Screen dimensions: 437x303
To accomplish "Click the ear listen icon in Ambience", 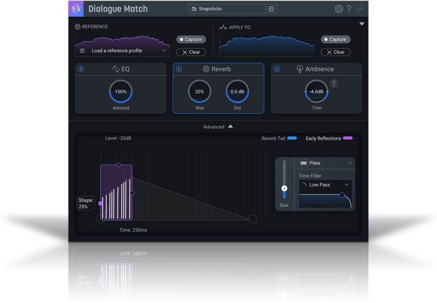I will (334, 84).
